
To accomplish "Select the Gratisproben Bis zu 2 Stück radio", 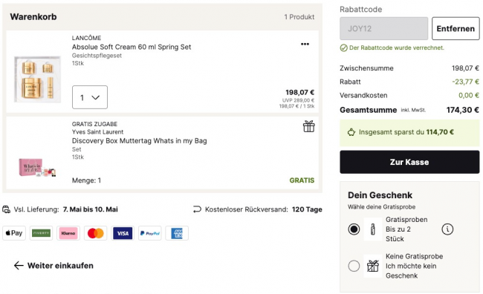I will coord(354,229).
